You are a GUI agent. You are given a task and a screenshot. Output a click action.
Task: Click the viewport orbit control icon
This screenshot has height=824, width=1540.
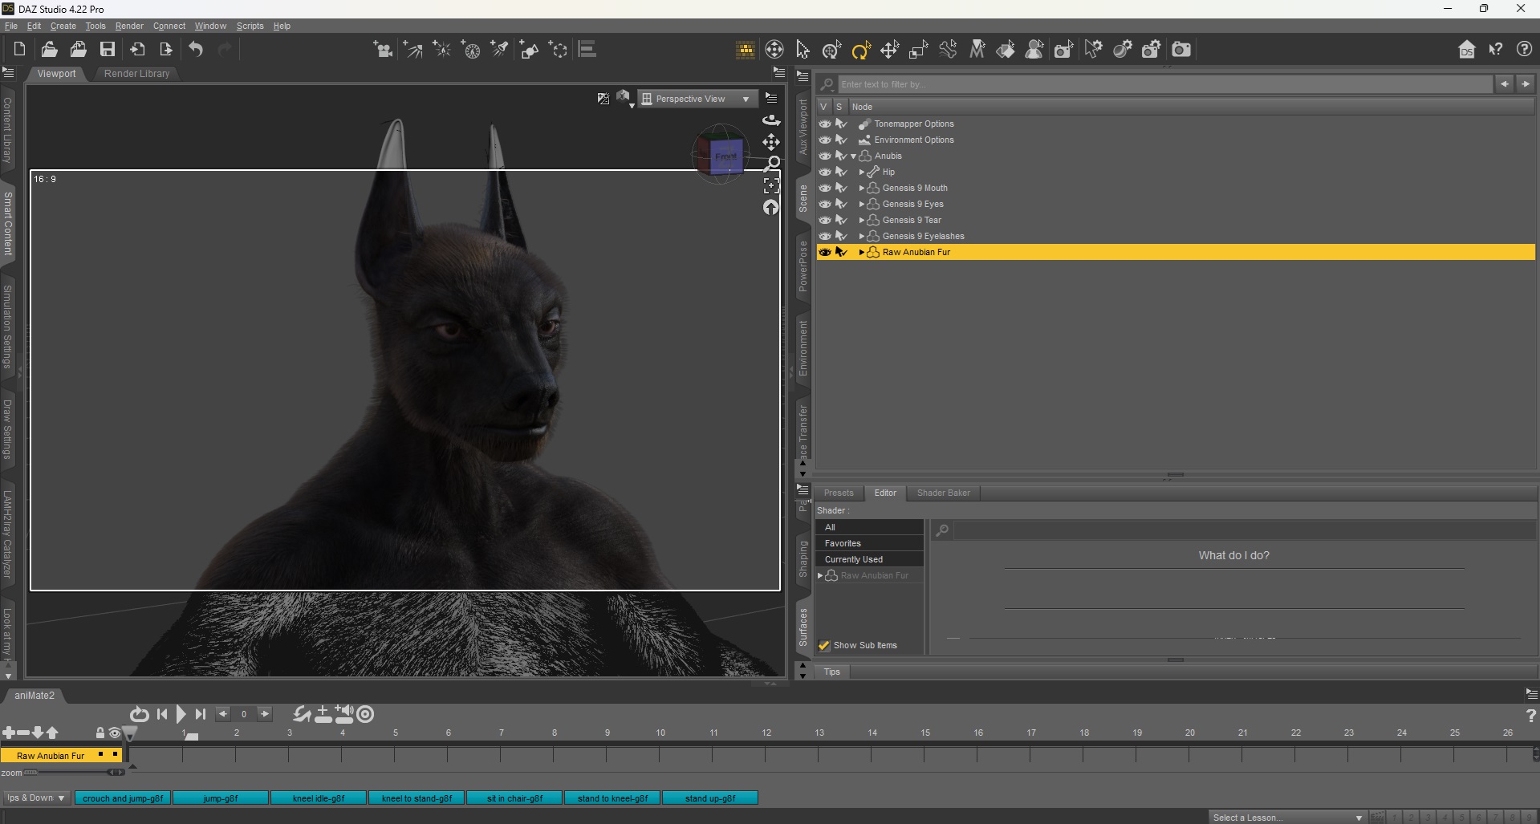click(771, 120)
